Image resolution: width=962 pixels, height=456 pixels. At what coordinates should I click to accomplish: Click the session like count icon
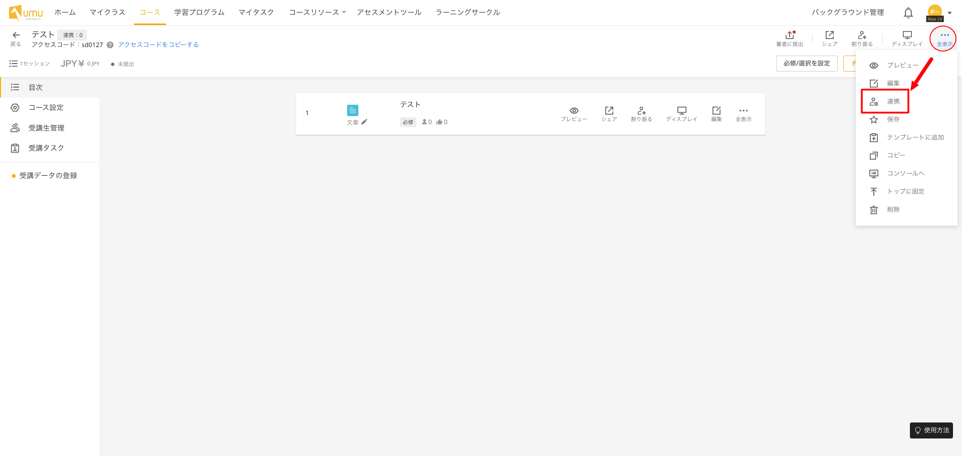439,122
